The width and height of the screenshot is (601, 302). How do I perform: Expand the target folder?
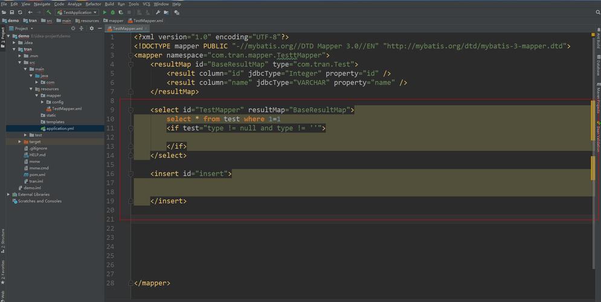click(20, 142)
